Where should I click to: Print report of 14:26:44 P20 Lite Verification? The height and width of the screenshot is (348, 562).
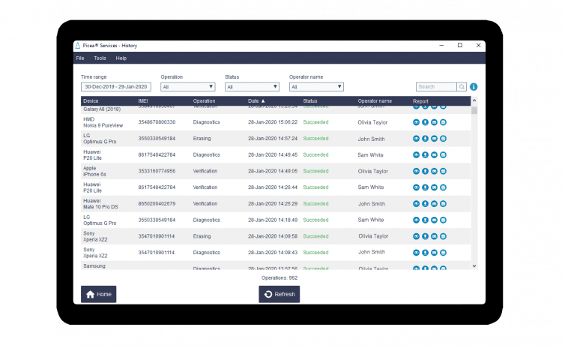point(443,187)
